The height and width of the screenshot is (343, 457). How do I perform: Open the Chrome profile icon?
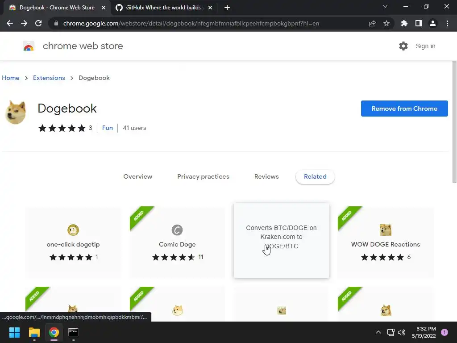(x=433, y=23)
